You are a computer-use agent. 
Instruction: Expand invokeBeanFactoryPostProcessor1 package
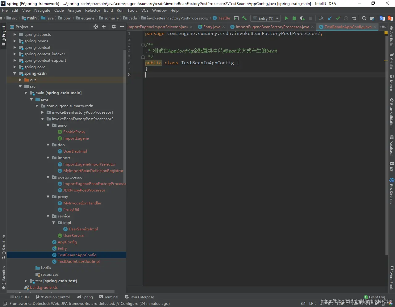43,112
